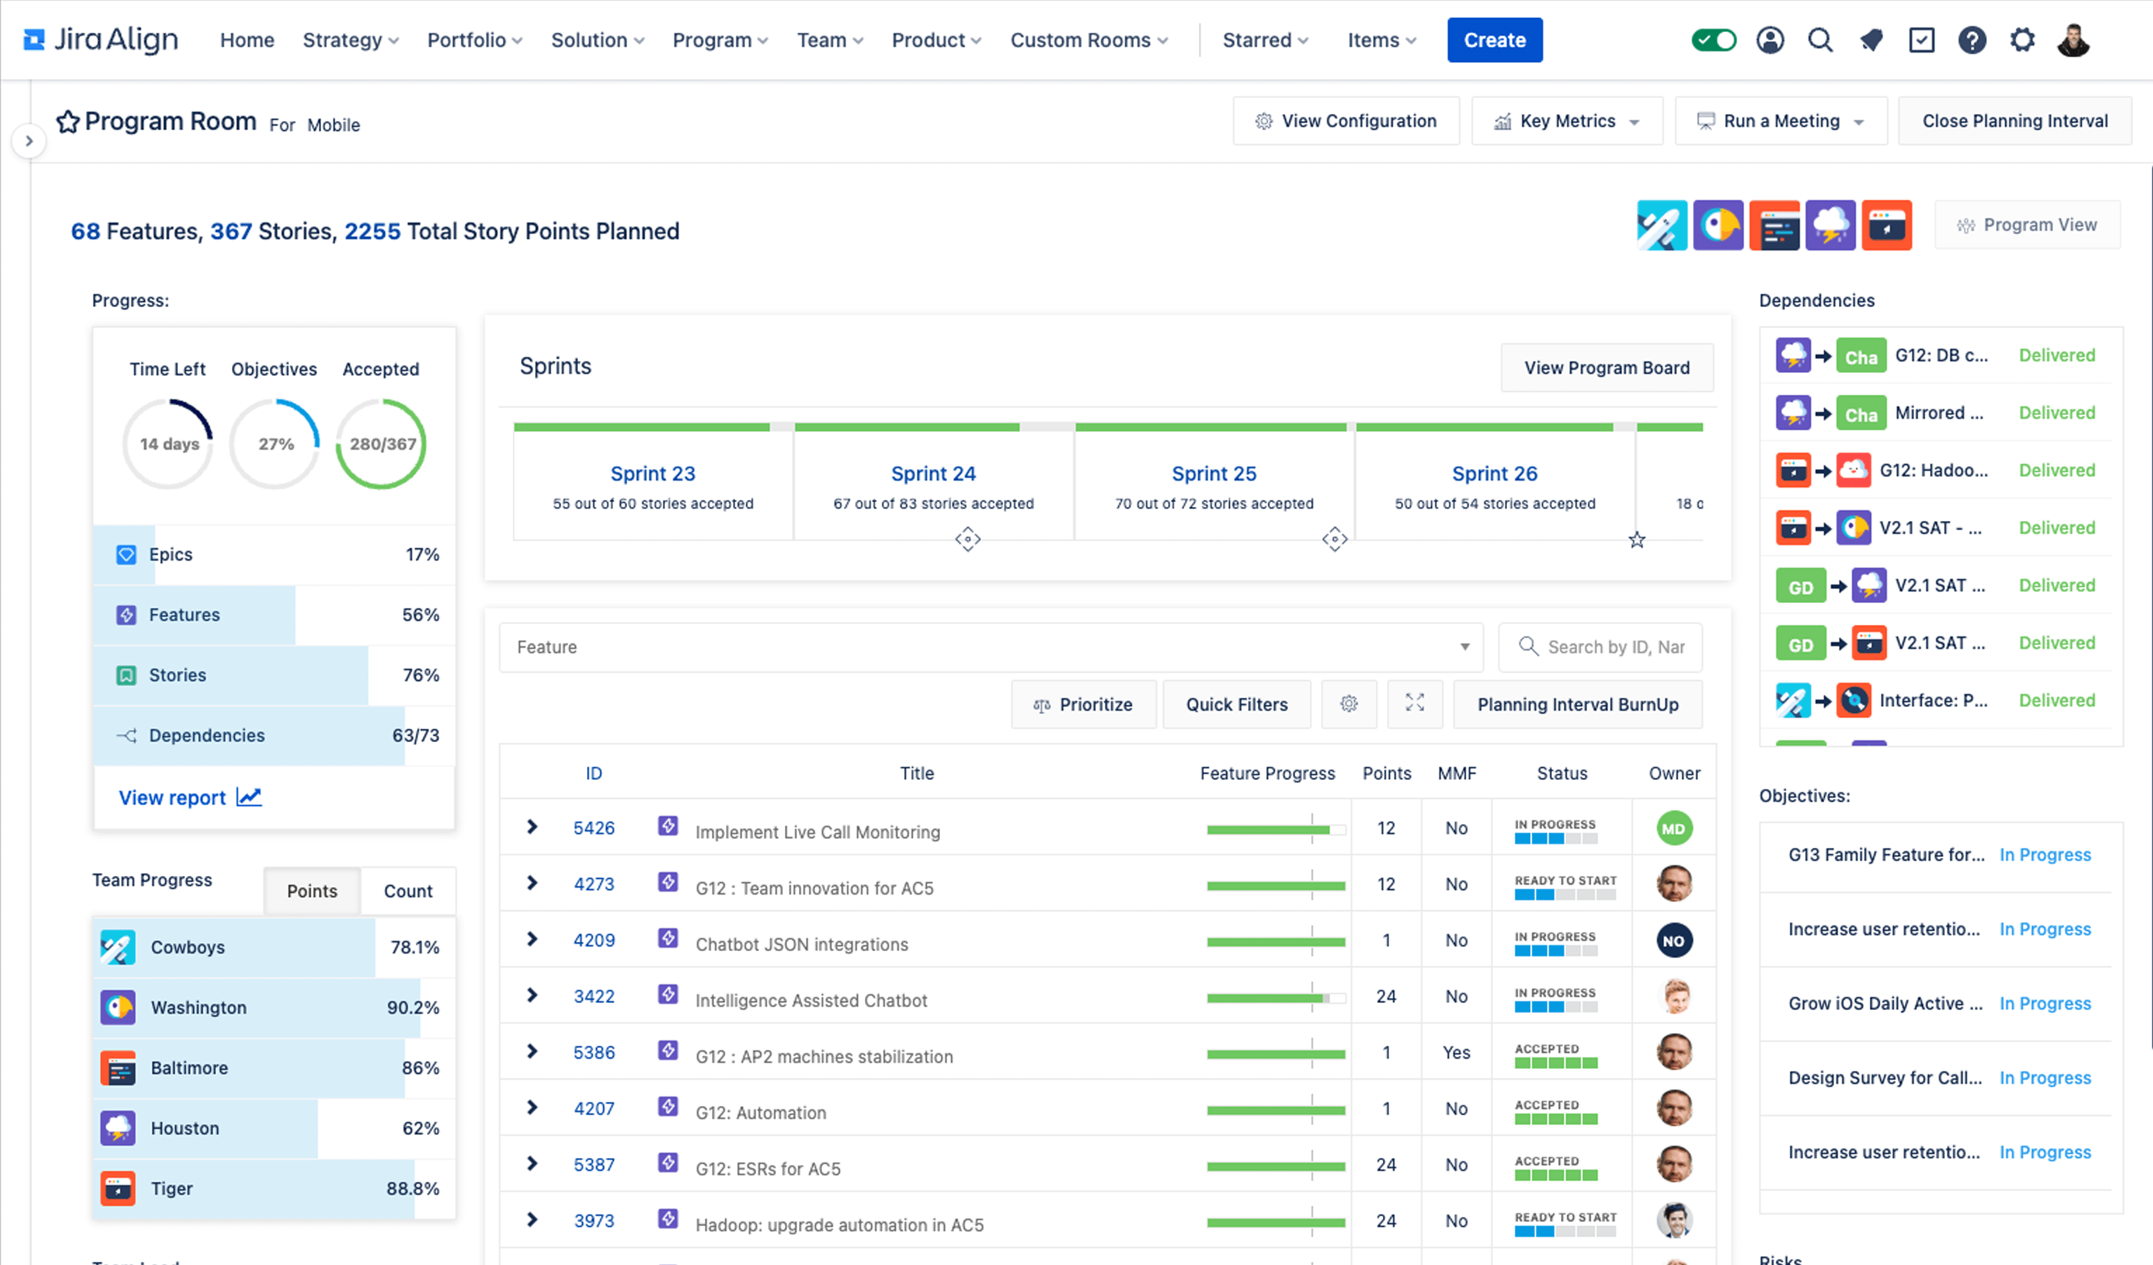Toggle the dark/light mode switch
2153x1265 pixels.
pos(1715,39)
